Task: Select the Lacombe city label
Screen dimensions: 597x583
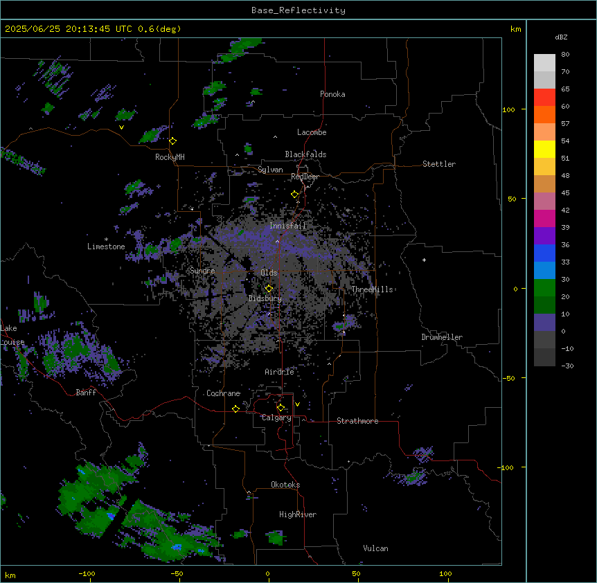Action: 312,132
